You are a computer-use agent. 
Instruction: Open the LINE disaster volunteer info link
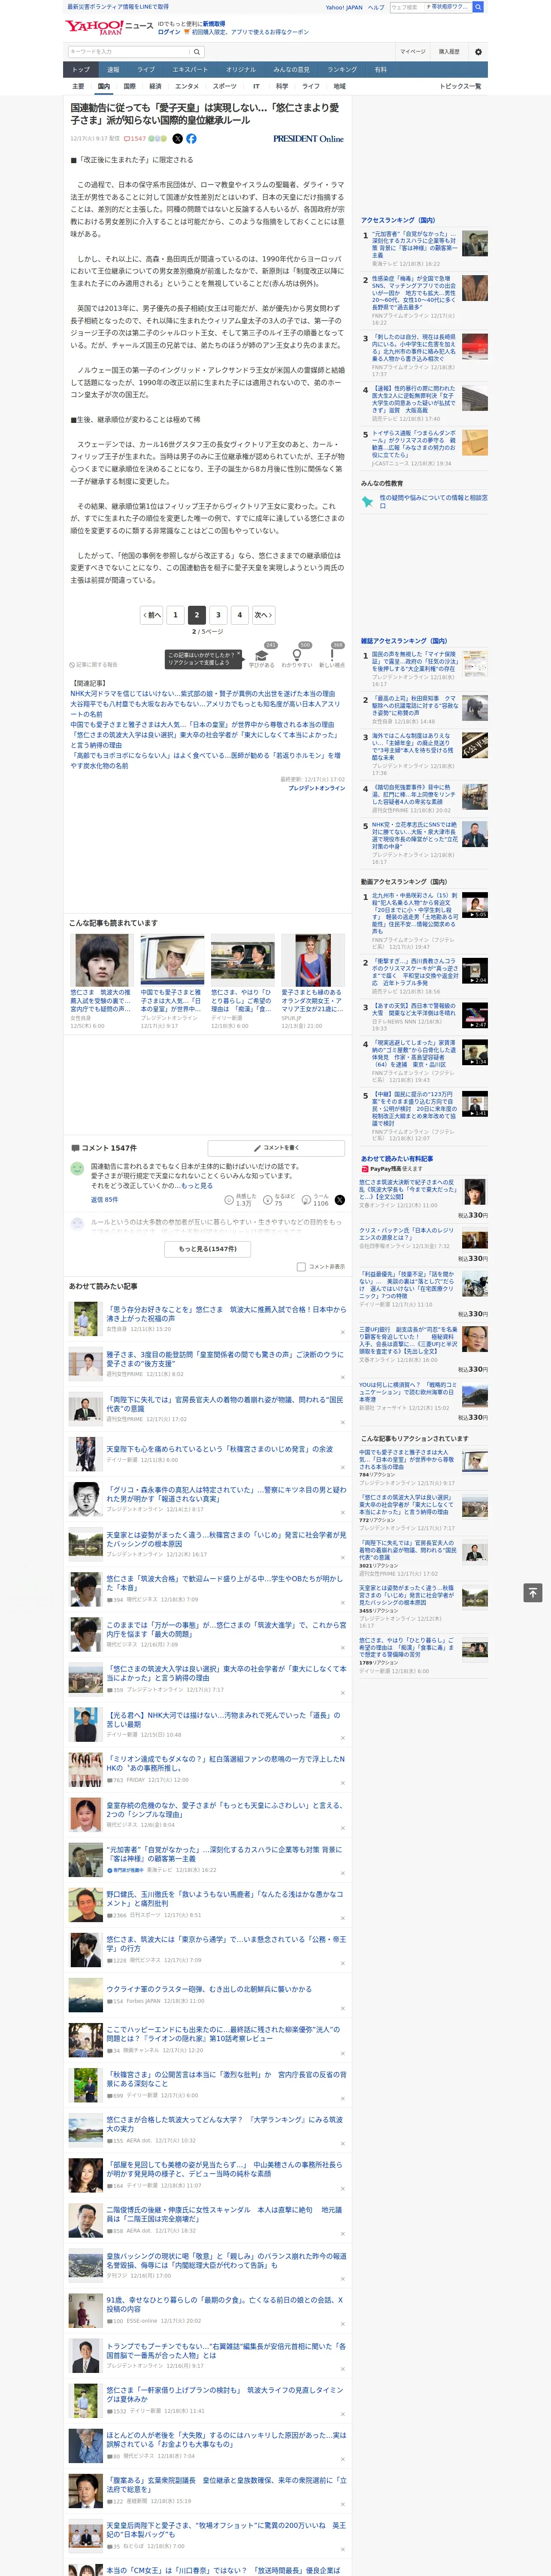[117, 7]
